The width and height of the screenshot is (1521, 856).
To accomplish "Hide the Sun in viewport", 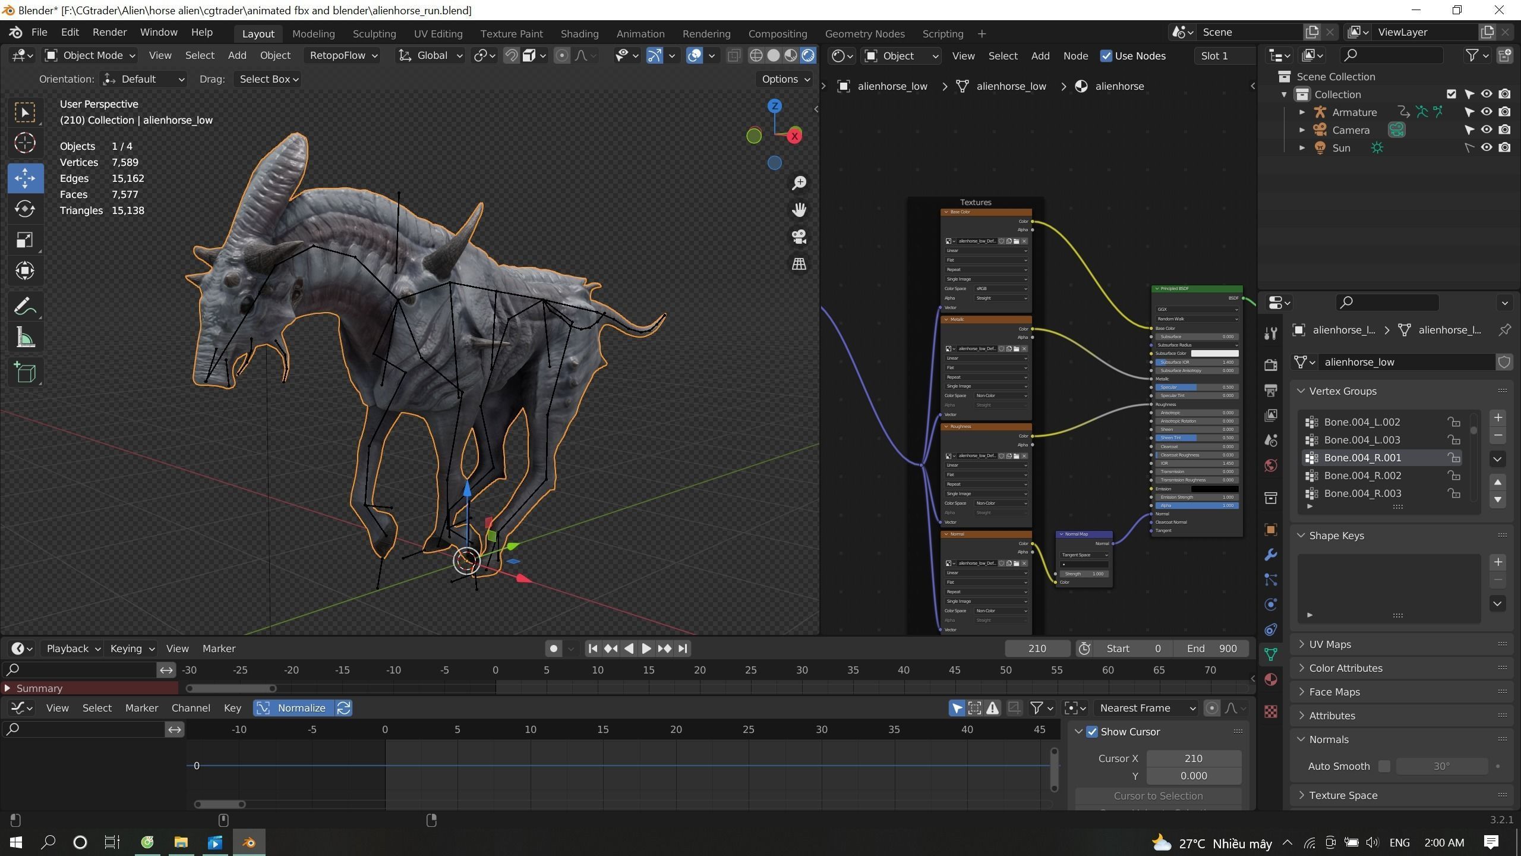I will (1487, 147).
